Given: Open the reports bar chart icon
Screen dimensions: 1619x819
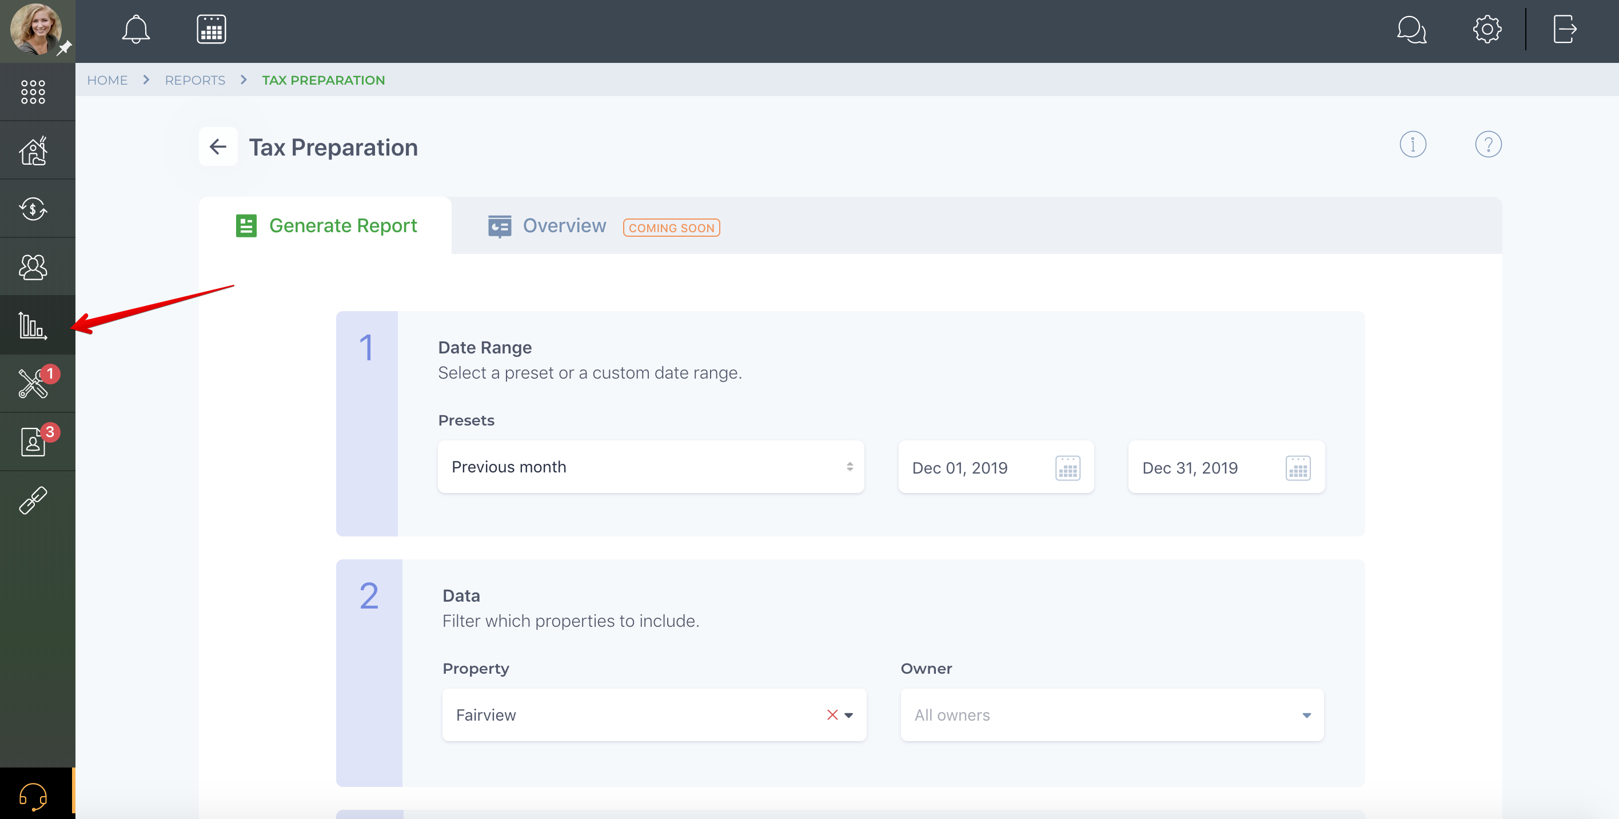Looking at the screenshot, I should [33, 325].
